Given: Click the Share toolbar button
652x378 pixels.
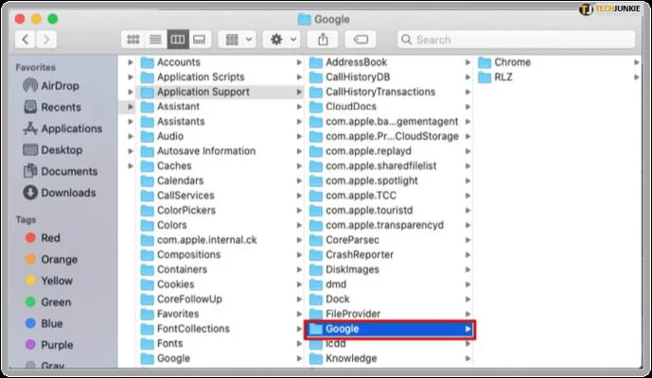Looking at the screenshot, I should pyautogui.click(x=323, y=40).
